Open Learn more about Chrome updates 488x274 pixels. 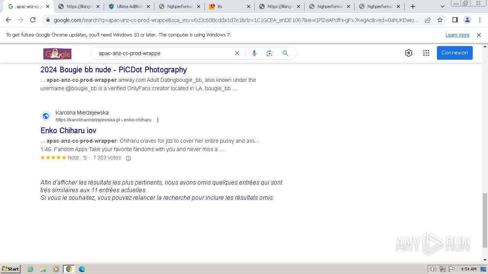click(457, 35)
